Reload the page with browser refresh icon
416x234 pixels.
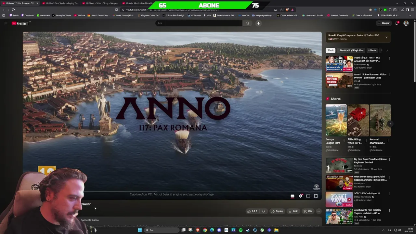13,10
